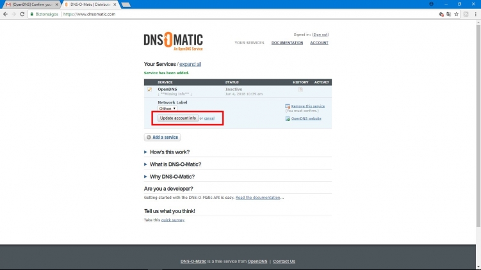Open the OpenDNS website link
481x270 pixels.
point(306,118)
